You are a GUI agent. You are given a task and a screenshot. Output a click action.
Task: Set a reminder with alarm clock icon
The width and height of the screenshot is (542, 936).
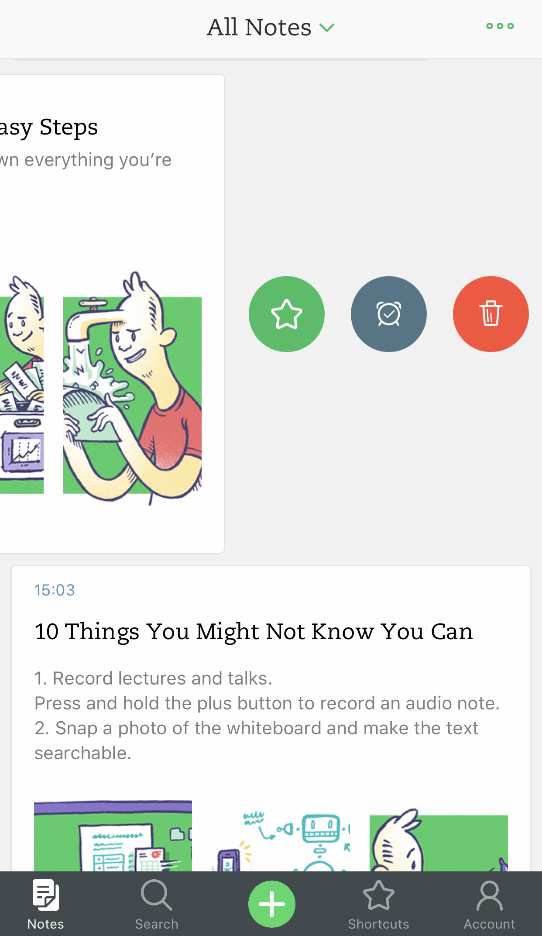(389, 314)
